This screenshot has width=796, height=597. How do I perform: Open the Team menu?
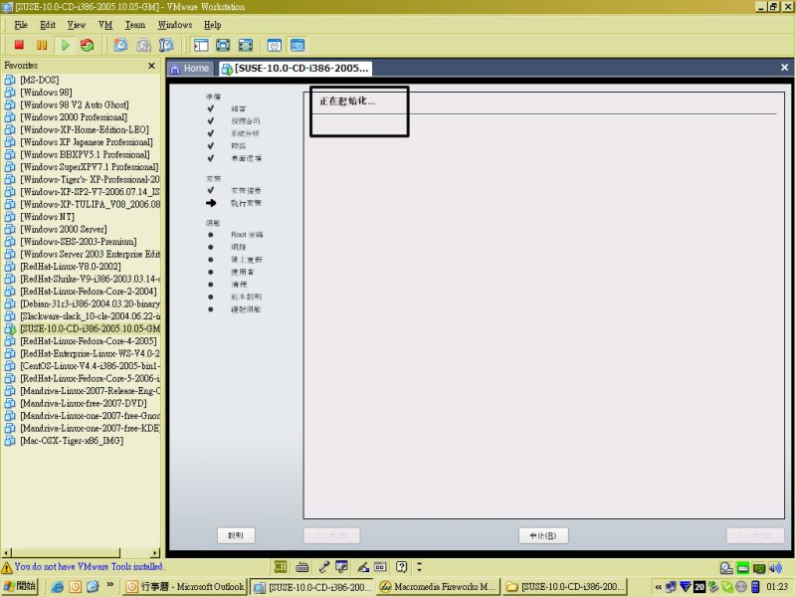(135, 25)
